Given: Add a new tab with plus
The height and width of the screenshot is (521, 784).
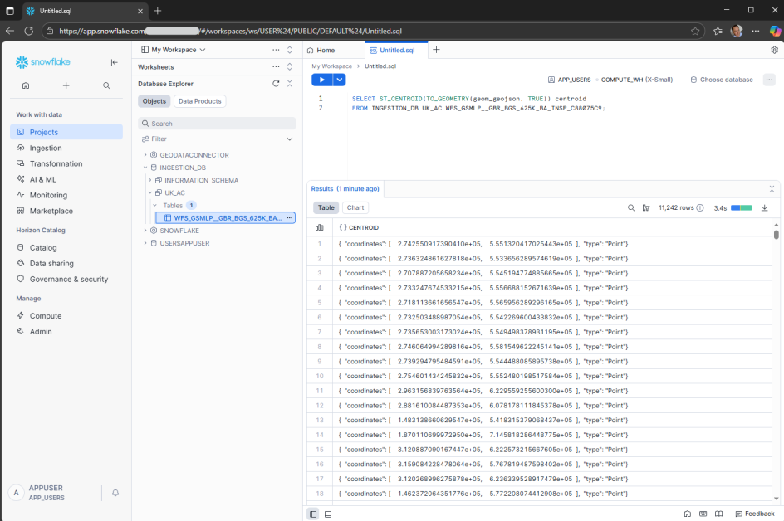Looking at the screenshot, I should [436, 50].
